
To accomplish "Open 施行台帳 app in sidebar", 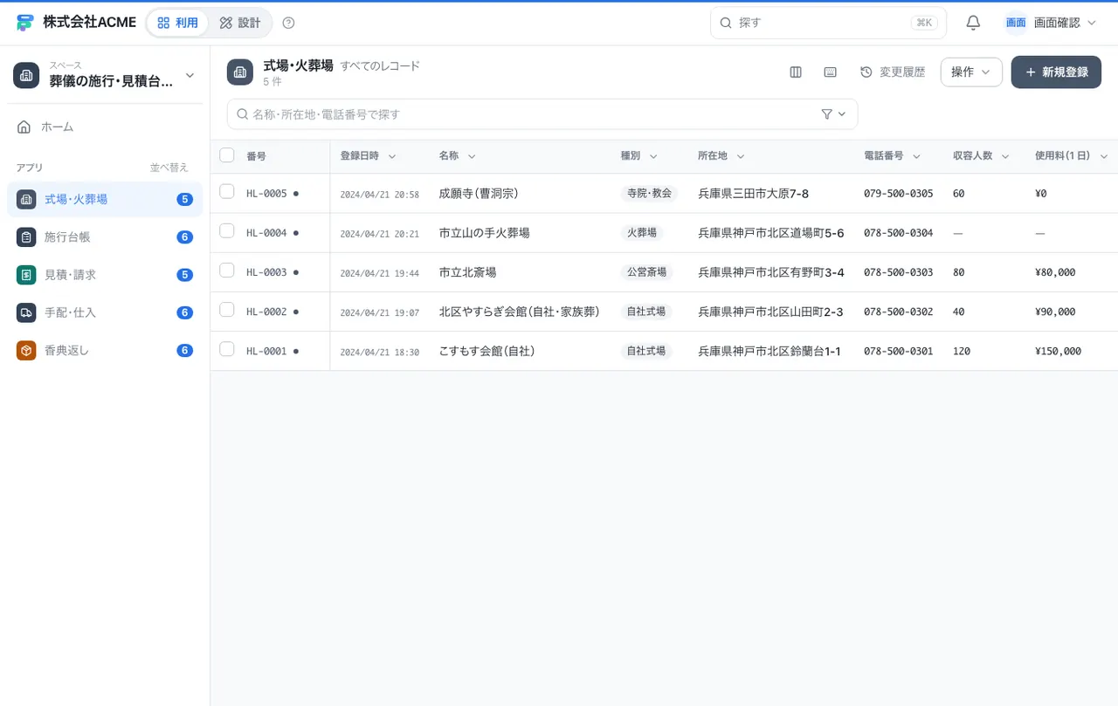I will coord(105,237).
